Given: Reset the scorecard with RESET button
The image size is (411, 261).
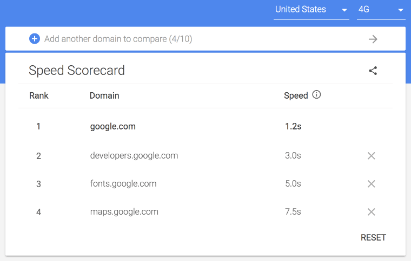Looking at the screenshot, I should 373,237.
